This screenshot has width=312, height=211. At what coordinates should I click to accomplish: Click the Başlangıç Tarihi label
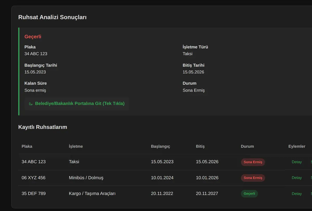[41, 65]
